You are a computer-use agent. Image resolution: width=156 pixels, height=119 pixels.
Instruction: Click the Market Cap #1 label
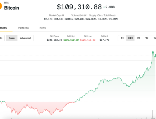(x=56, y=15)
